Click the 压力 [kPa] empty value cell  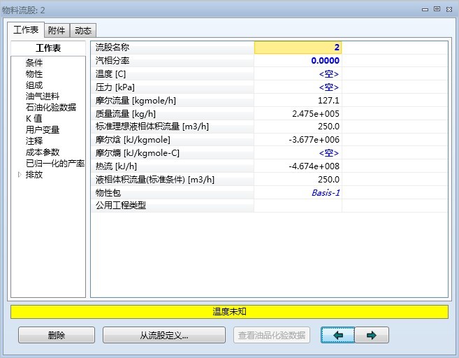pos(298,87)
